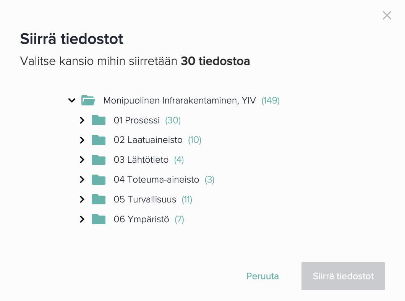This screenshot has width=405, height=301.
Task: Expand the 05 Turvallisuus folder chevron
Action: (82, 199)
